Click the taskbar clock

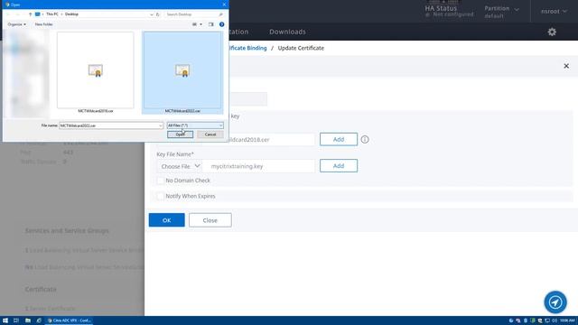point(567,320)
